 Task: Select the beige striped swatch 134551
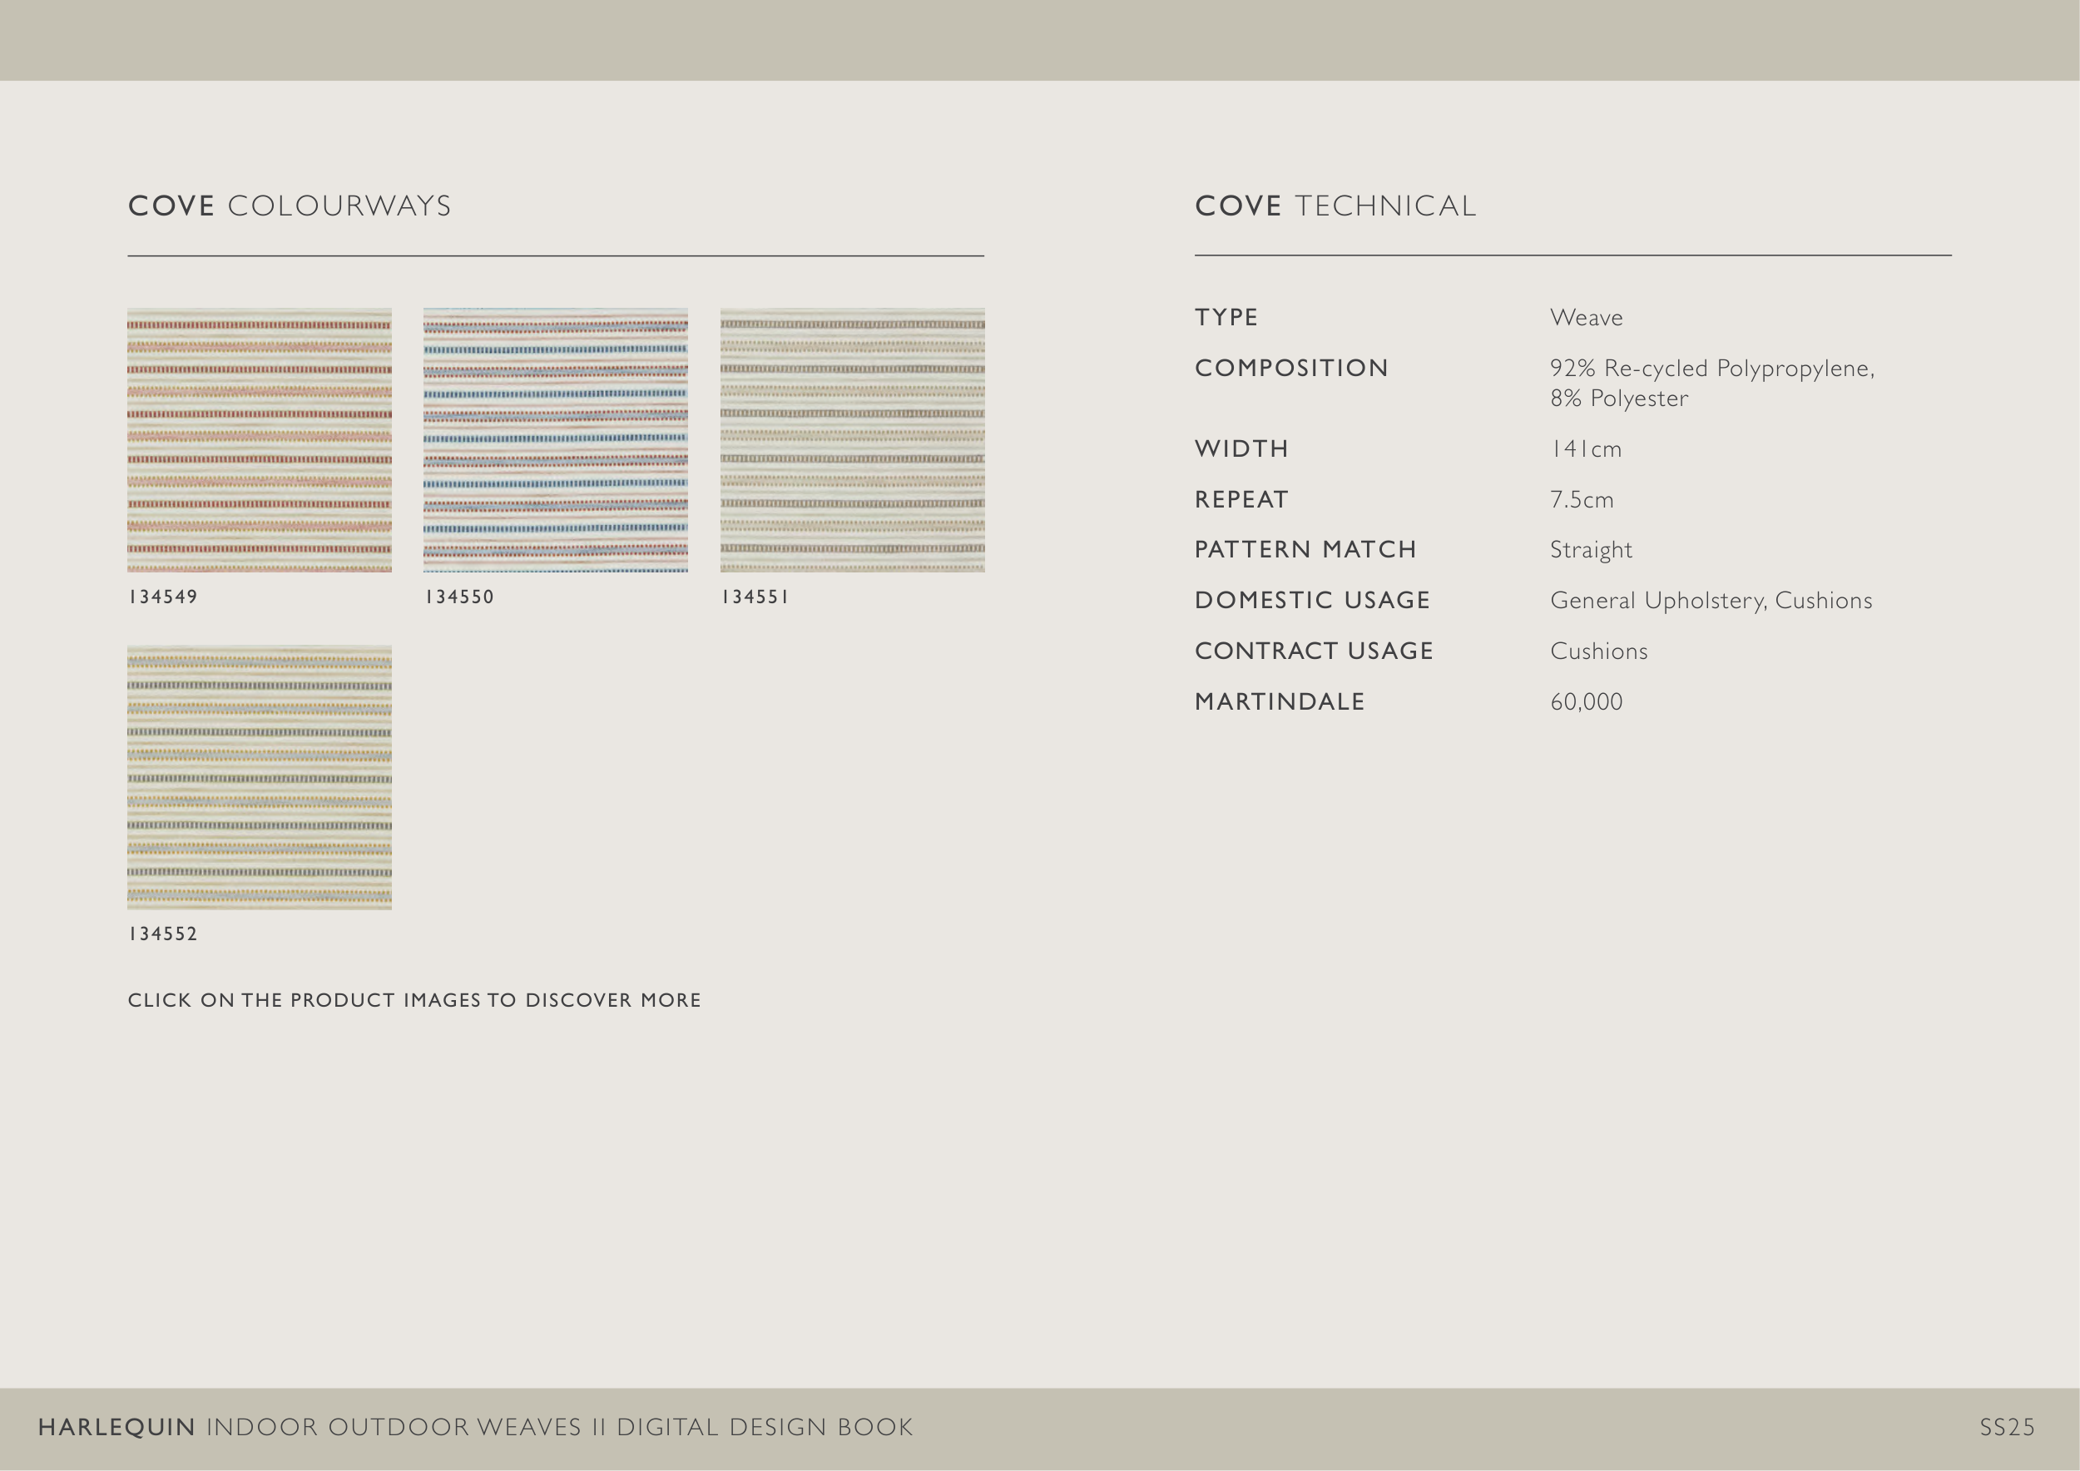pos(852,440)
